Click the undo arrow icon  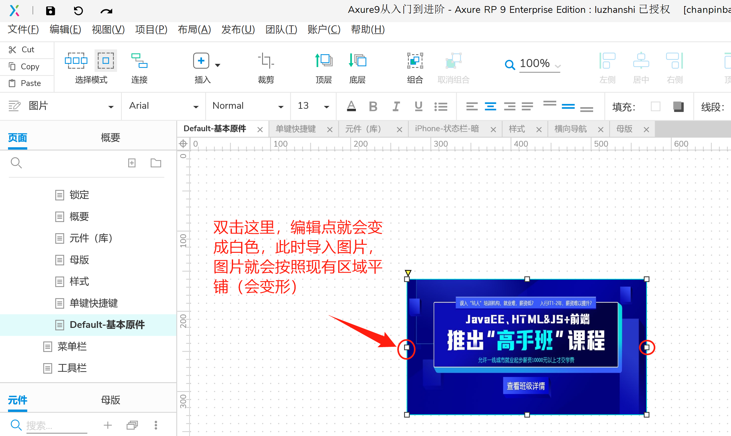(x=78, y=11)
